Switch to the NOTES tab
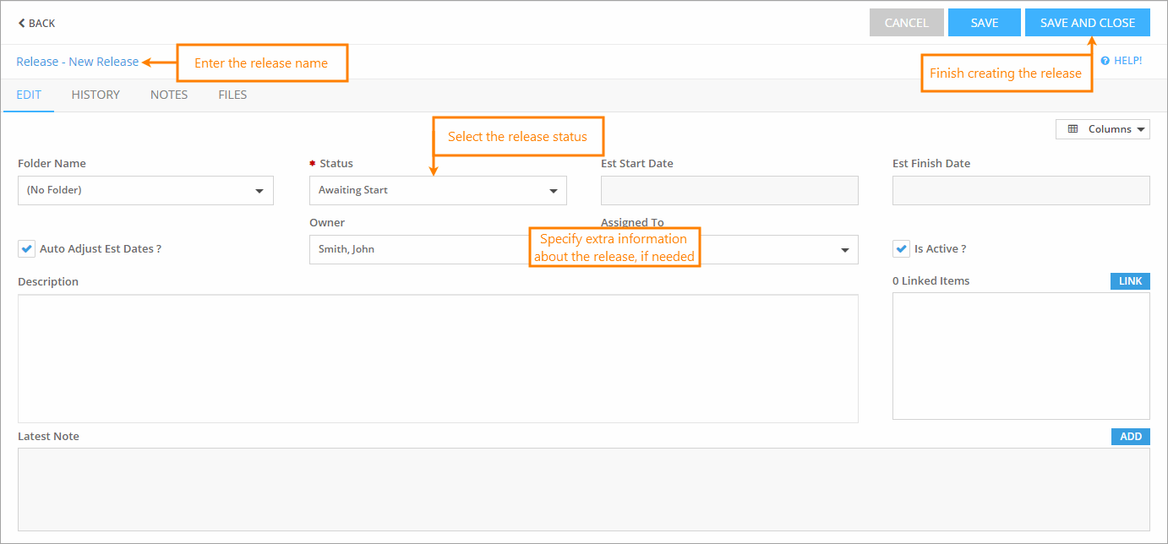Image resolution: width=1168 pixels, height=544 pixels. tap(168, 95)
